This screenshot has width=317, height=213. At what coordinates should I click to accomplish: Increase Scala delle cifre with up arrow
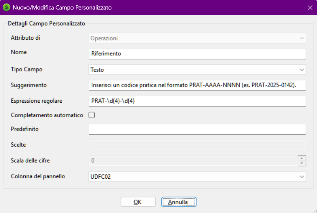[x=302, y=158]
